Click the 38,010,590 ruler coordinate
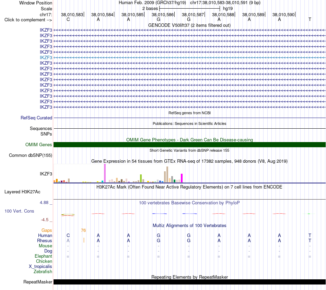Viewport: 326px width, 290px height. [283, 14]
